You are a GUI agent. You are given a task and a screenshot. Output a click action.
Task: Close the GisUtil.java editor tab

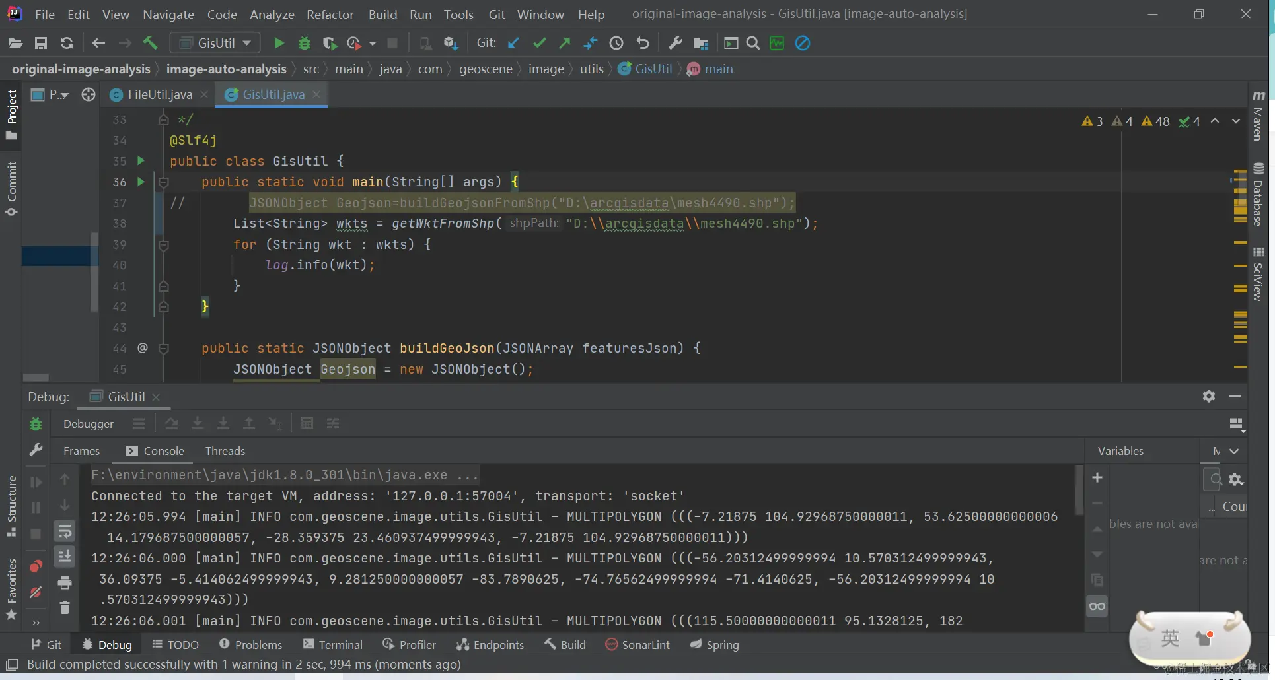pyautogui.click(x=317, y=95)
